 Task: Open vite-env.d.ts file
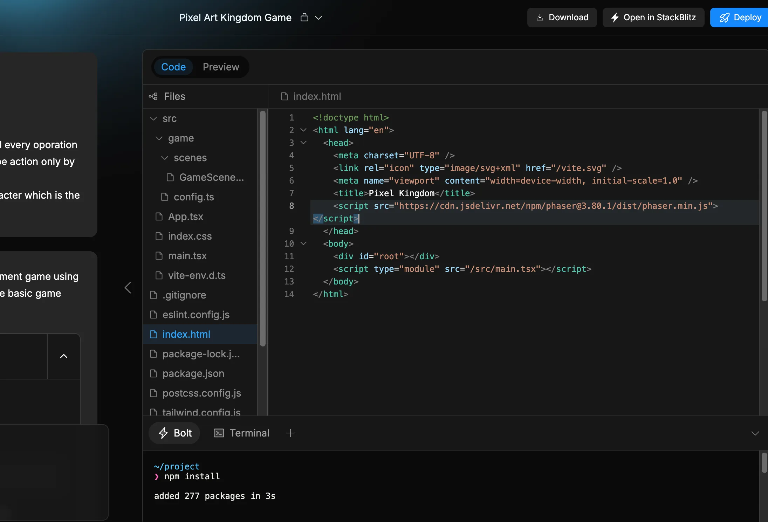[200, 275]
